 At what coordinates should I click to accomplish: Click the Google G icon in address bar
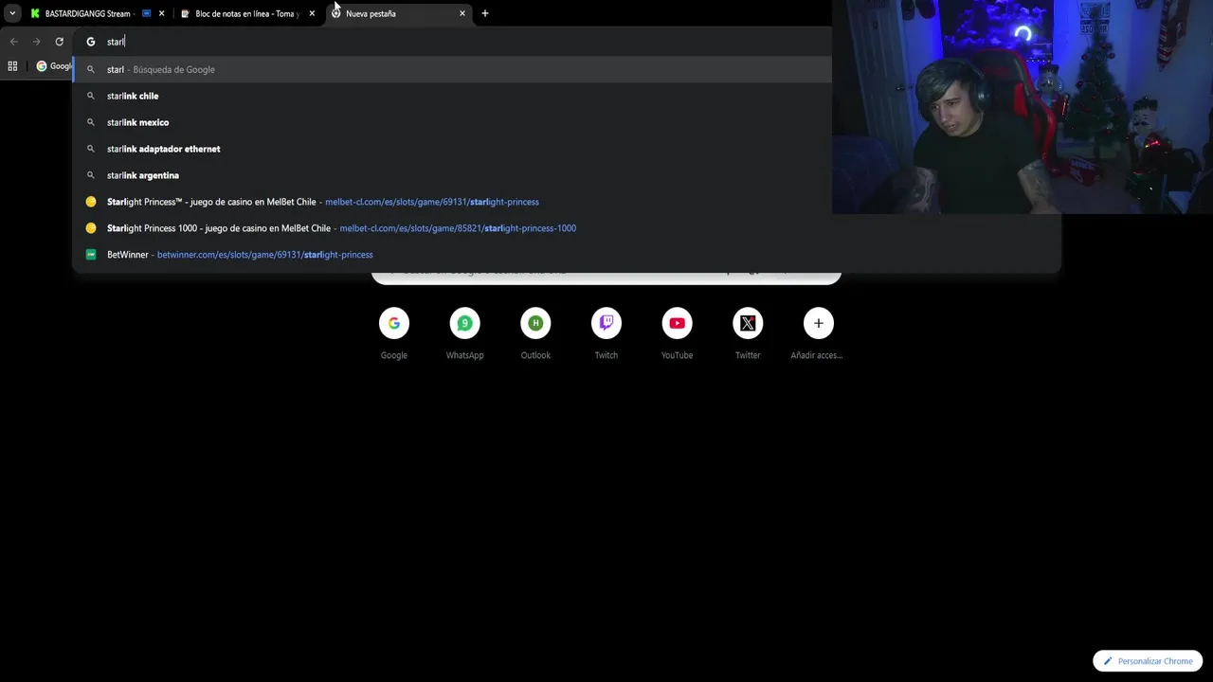click(x=91, y=42)
